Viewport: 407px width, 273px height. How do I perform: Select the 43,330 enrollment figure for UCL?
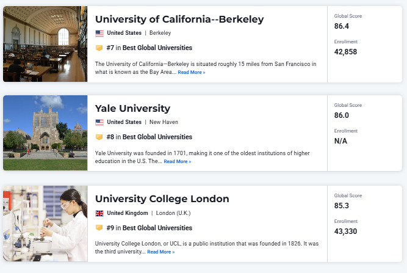(346, 231)
